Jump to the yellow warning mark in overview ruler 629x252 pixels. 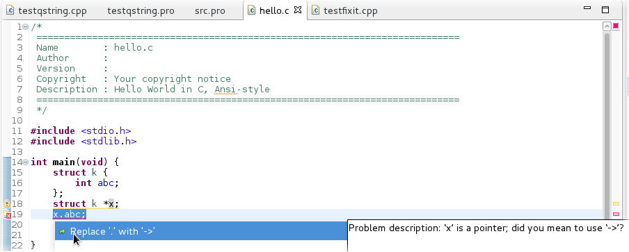(x=616, y=204)
